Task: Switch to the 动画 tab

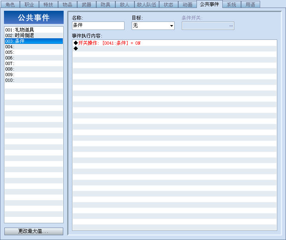Action: [187, 4]
